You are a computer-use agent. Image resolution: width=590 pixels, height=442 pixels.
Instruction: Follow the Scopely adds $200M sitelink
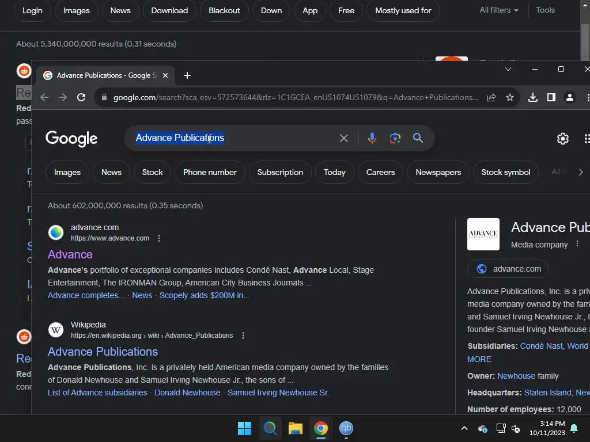(205, 295)
